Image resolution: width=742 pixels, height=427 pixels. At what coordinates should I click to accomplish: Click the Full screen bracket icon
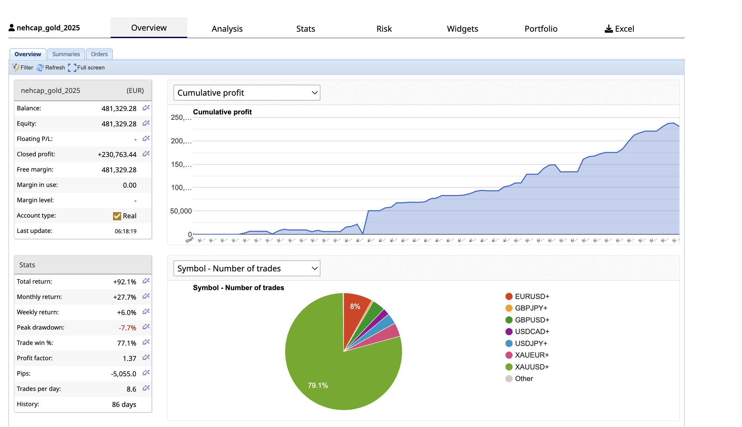pos(72,67)
